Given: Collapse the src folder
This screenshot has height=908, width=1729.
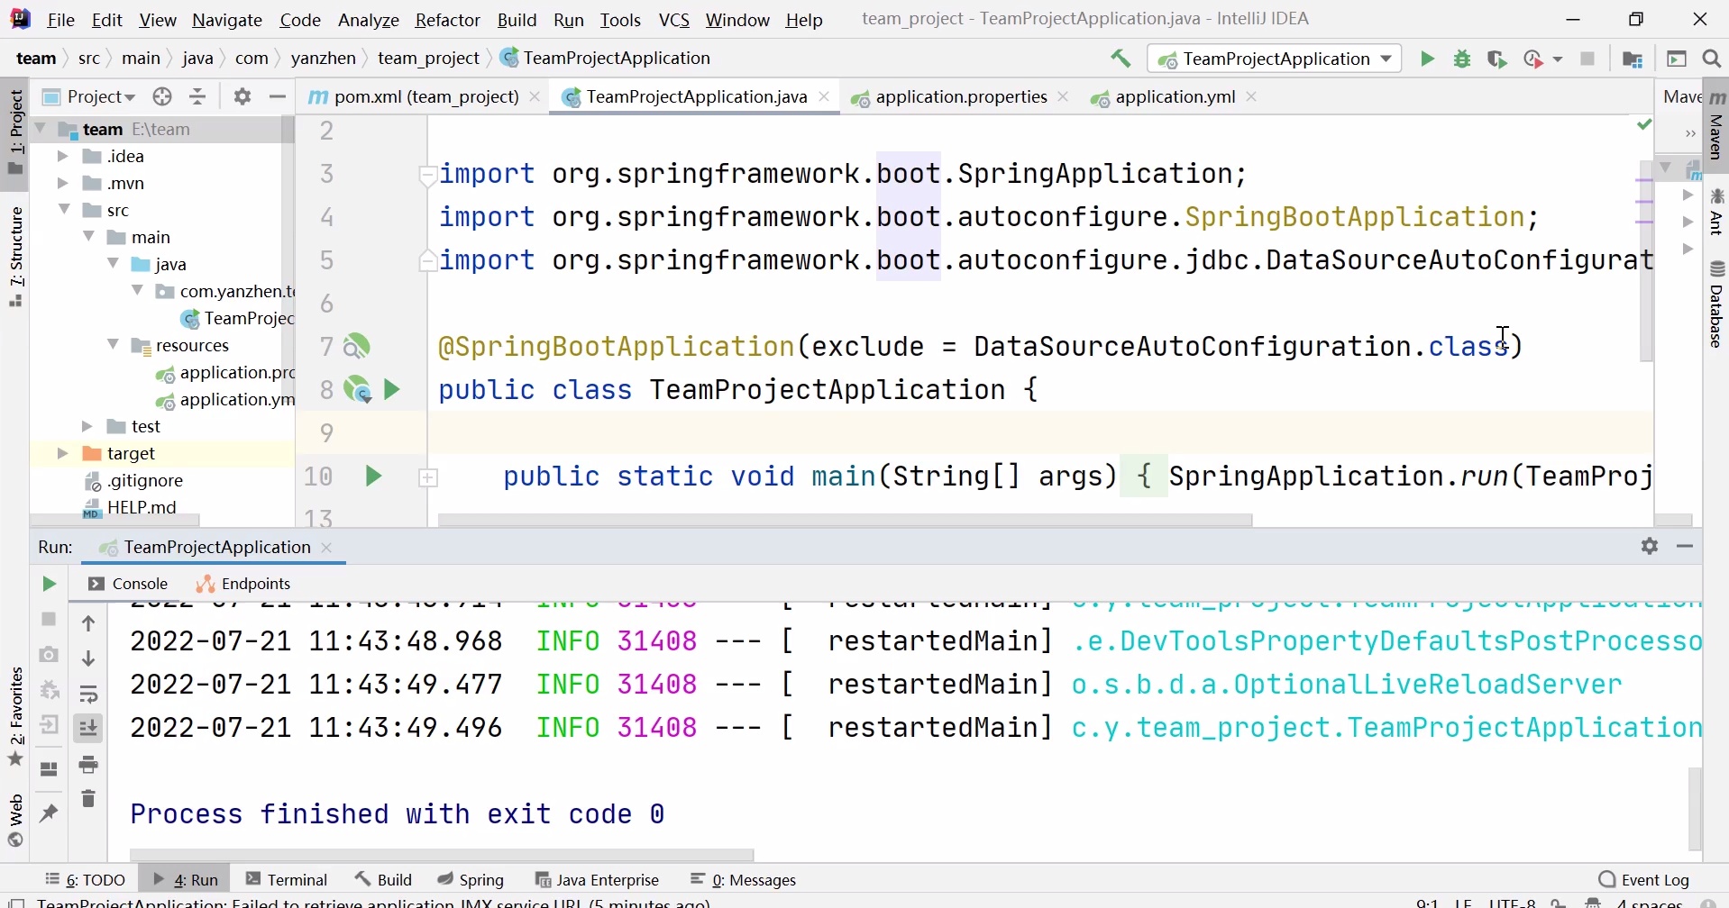Looking at the screenshot, I should [65, 209].
